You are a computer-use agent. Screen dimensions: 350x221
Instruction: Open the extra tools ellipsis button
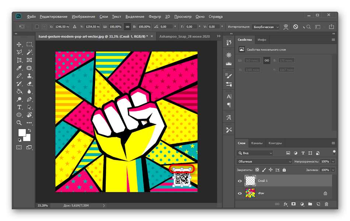29,123
